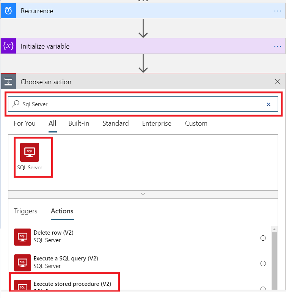The image size is (286, 298).
Task: Click the actions list scrollbar thumb
Action: [x=274, y=261]
